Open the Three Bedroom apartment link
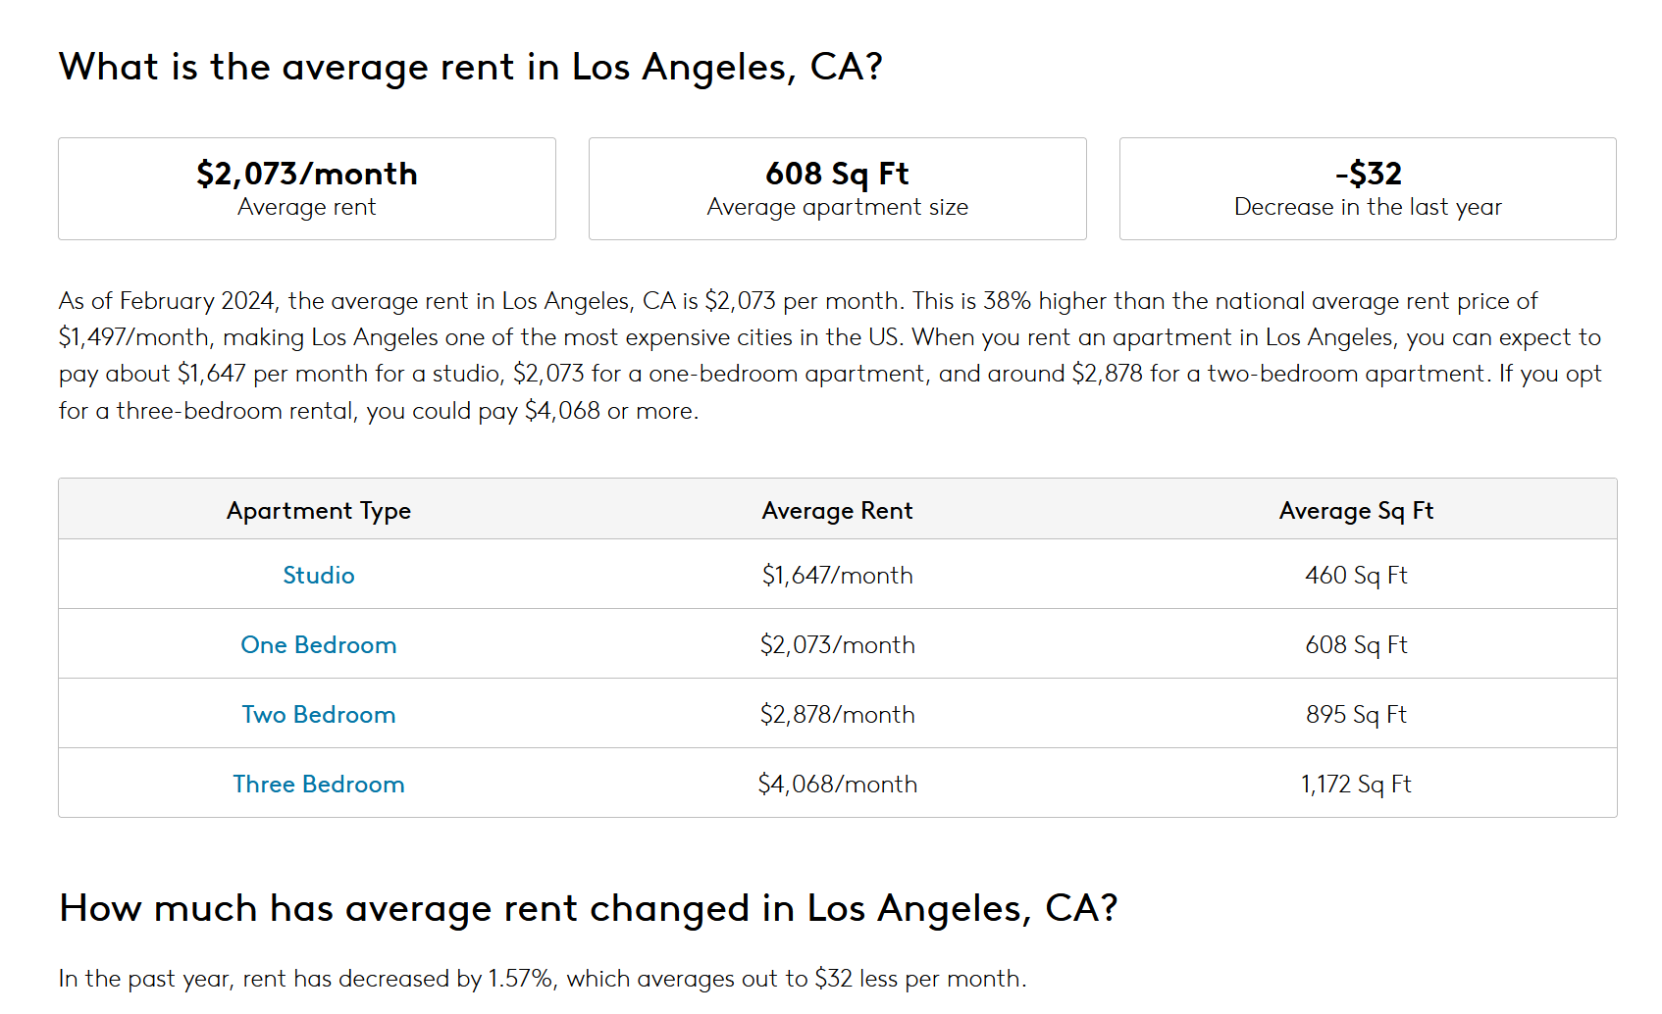The image size is (1662, 1014). click(319, 785)
